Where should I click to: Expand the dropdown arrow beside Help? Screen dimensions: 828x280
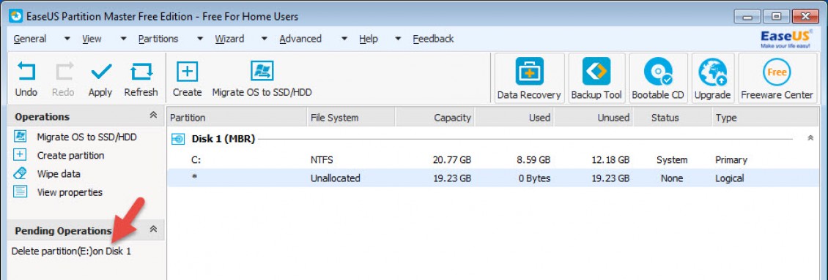pos(399,39)
